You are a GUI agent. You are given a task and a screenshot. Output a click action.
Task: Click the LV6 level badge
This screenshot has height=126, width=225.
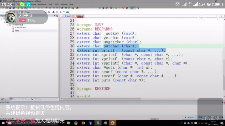click(22, 20)
